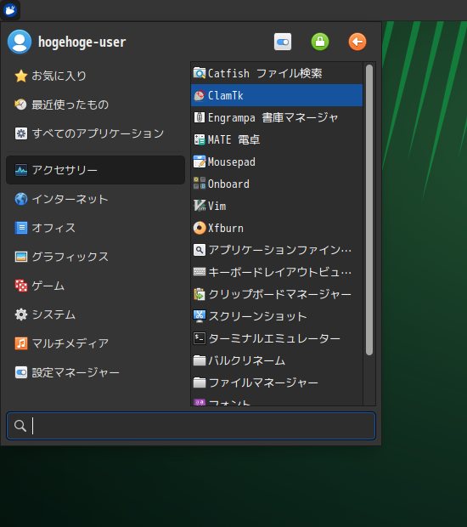Launch ファイルマネージャー
The height and width of the screenshot is (527, 467).
[x=277, y=382]
